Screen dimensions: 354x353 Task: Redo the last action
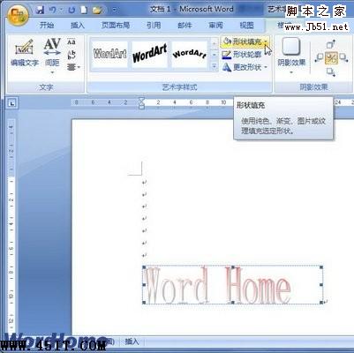tap(72, 11)
